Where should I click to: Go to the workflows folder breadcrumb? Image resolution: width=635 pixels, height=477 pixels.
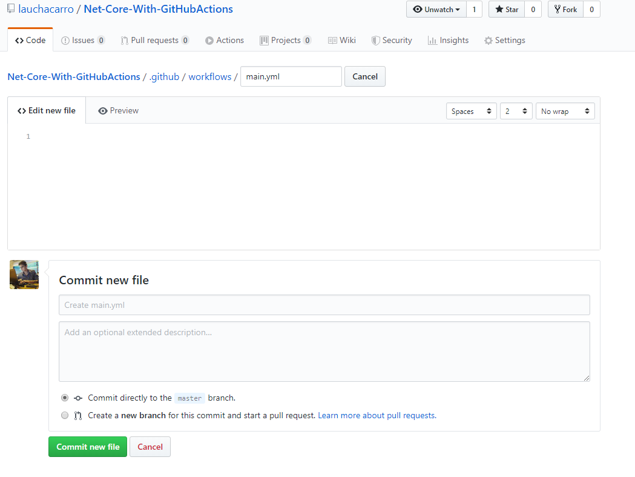coord(210,76)
